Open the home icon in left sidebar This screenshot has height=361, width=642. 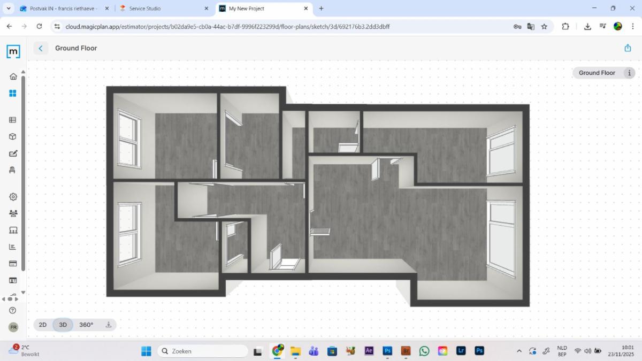pyautogui.click(x=13, y=76)
